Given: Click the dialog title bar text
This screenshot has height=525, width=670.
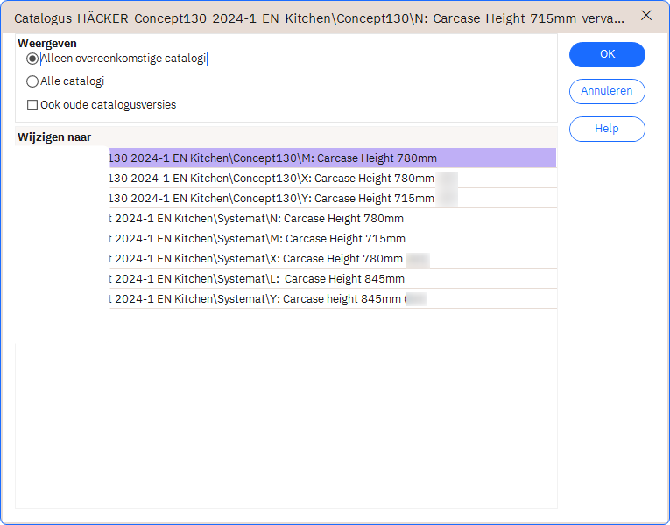Looking at the screenshot, I should pos(315,17).
